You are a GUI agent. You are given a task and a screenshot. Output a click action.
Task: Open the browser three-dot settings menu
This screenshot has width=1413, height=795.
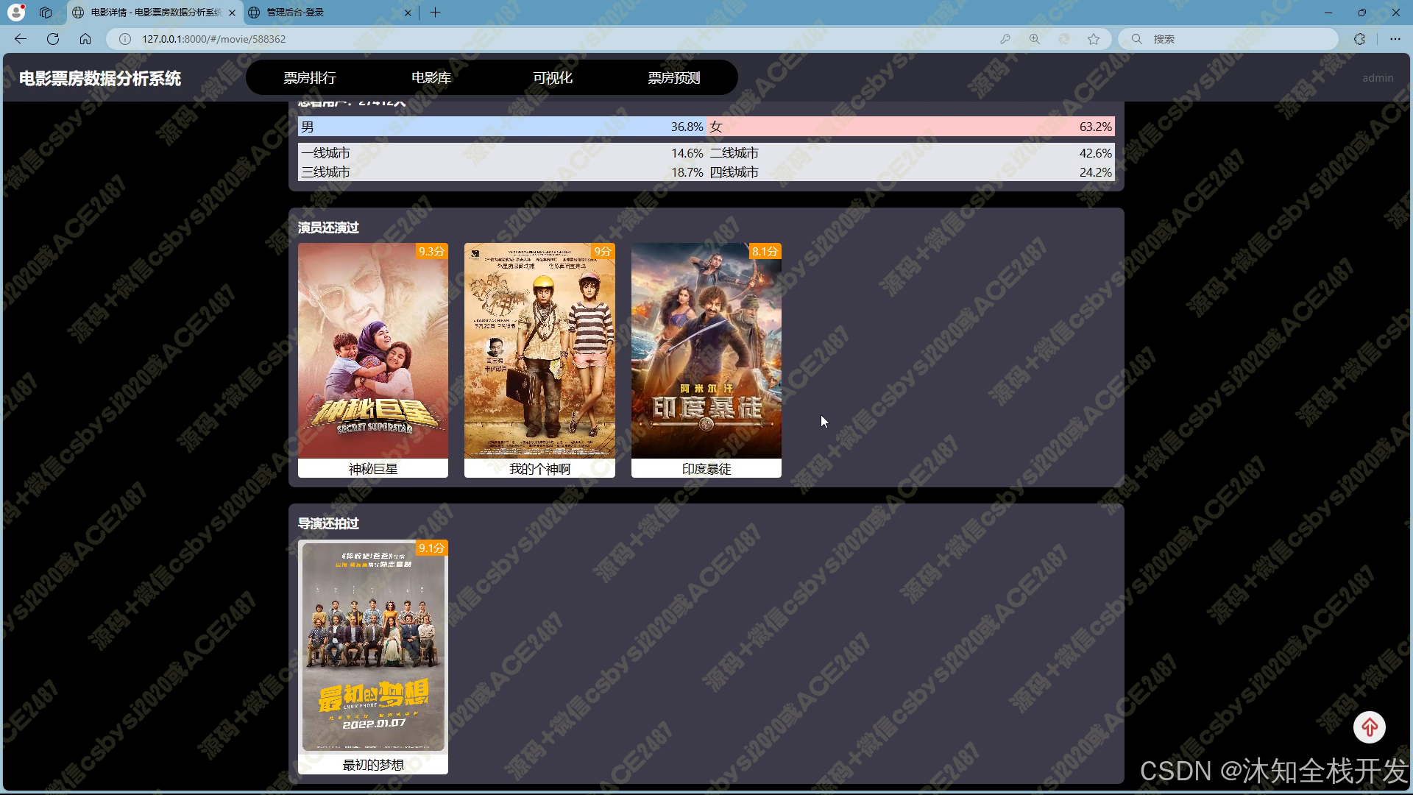(x=1395, y=39)
